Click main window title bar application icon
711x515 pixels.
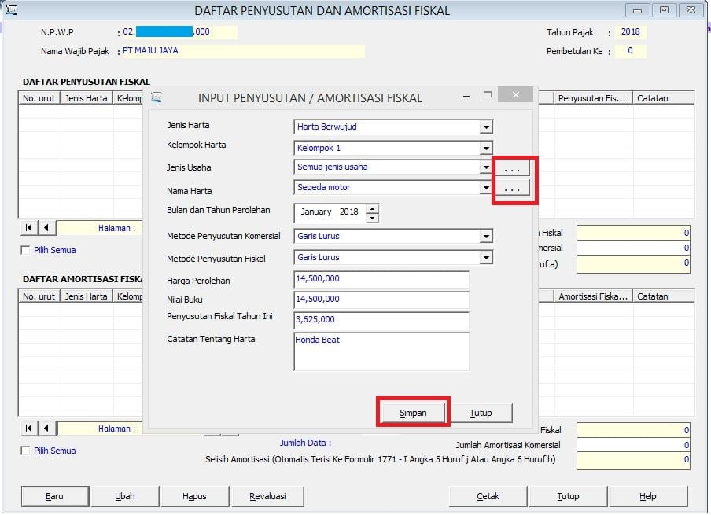[11, 9]
